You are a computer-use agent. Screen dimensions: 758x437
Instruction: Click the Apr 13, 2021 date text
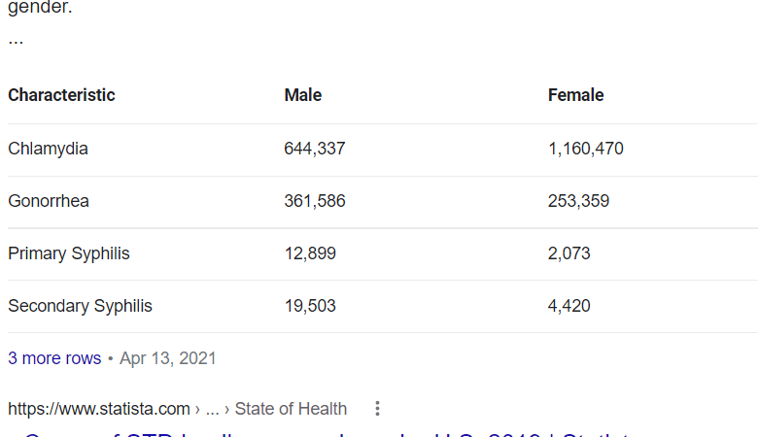(x=168, y=358)
